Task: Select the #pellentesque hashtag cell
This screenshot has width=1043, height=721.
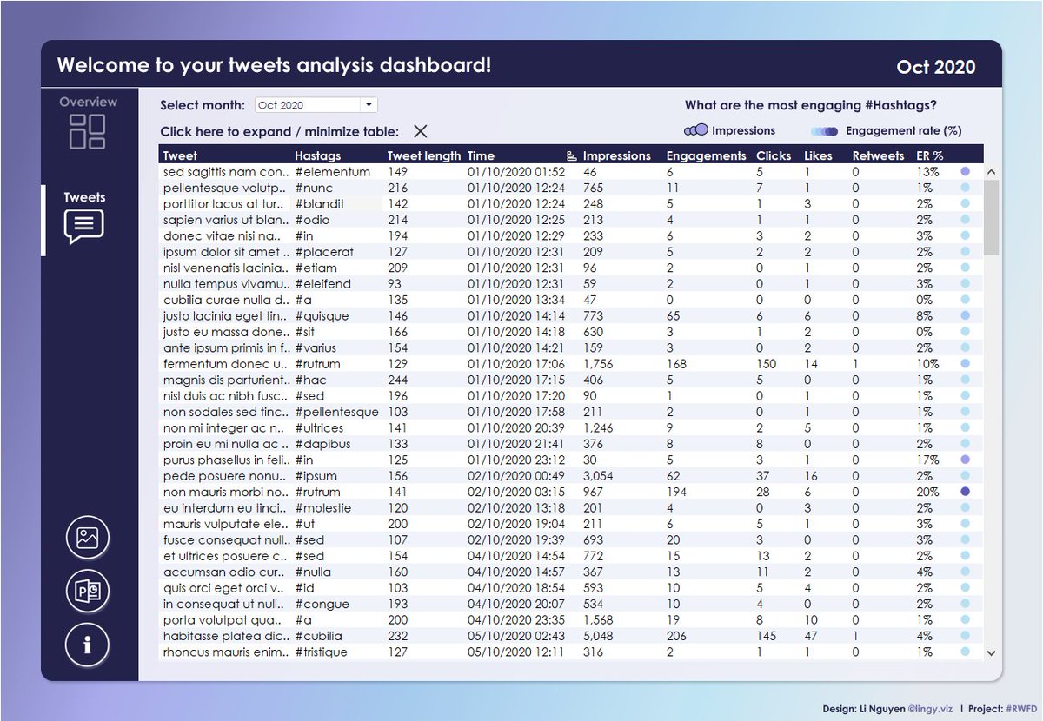Action: pos(337,412)
